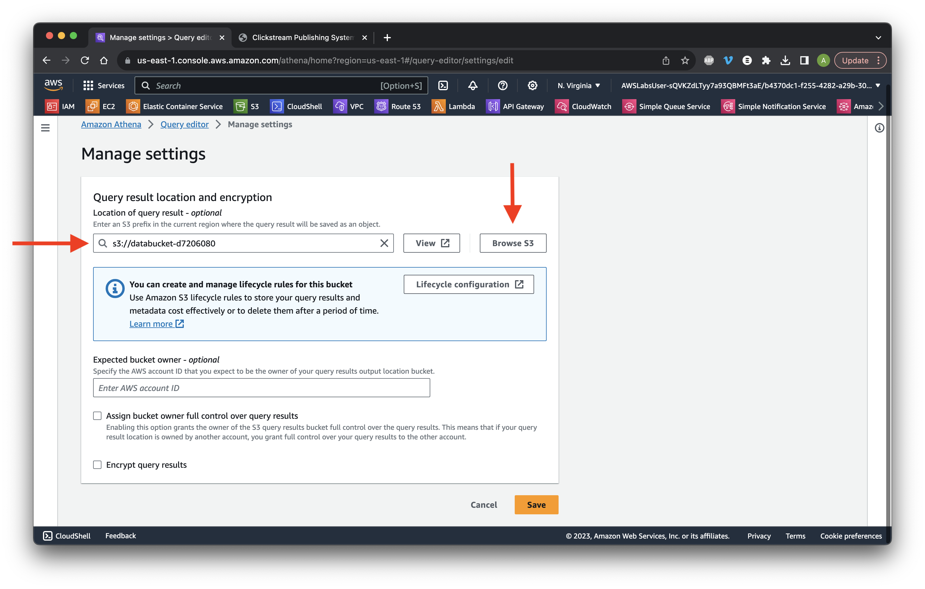Reload the browser page
The image size is (925, 589).
coord(84,60)
